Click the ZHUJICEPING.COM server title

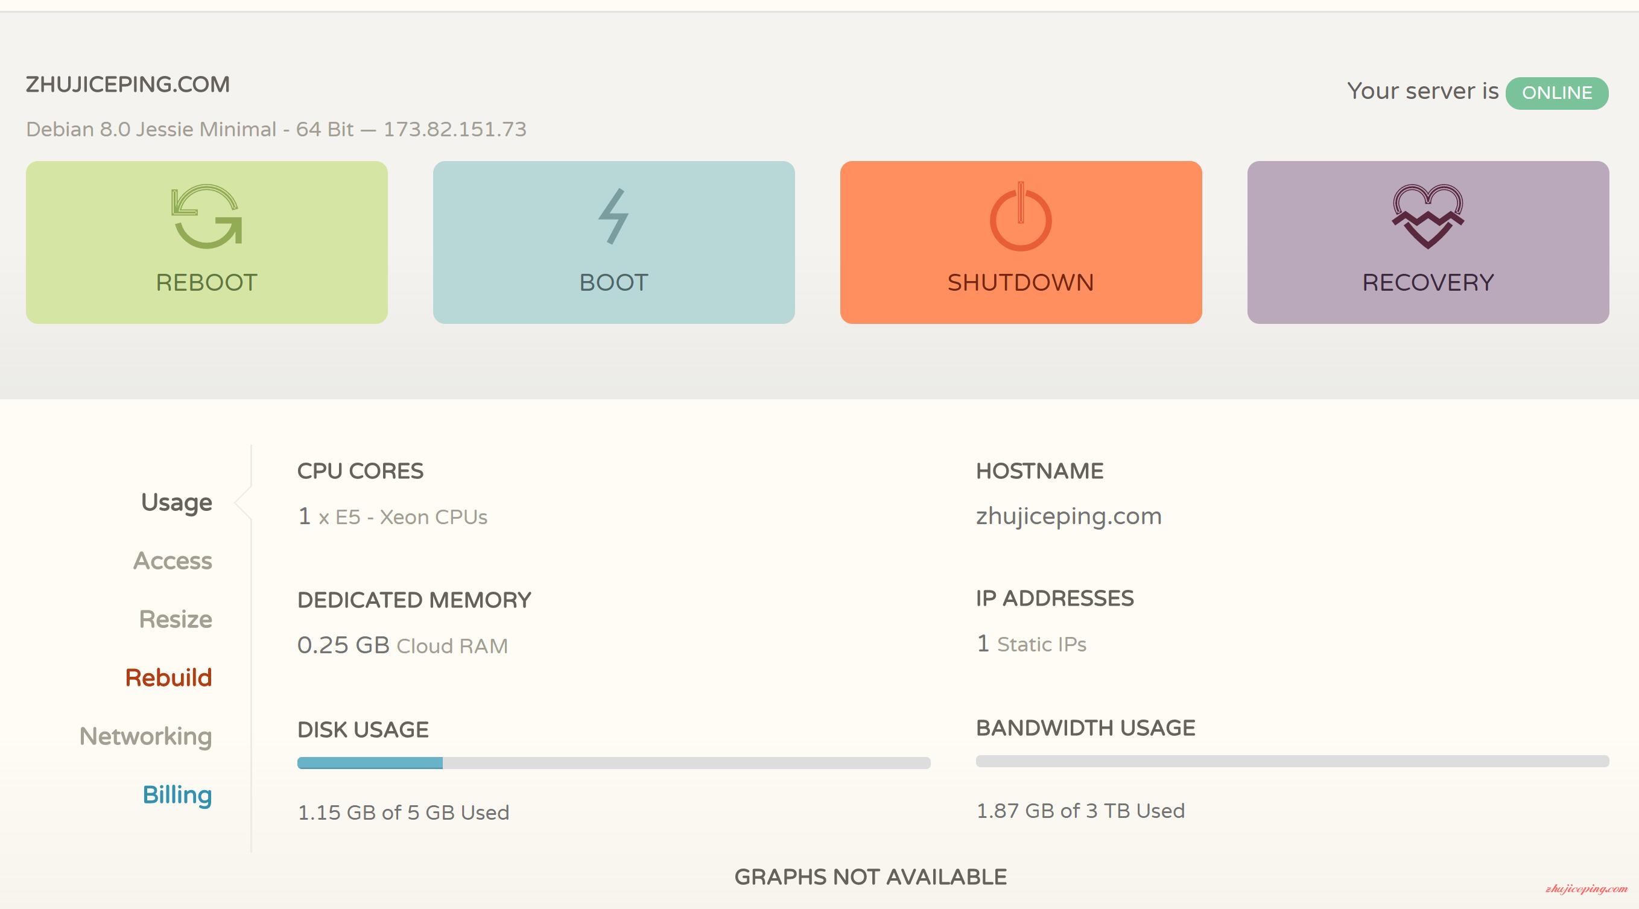[x=128, y=84]
